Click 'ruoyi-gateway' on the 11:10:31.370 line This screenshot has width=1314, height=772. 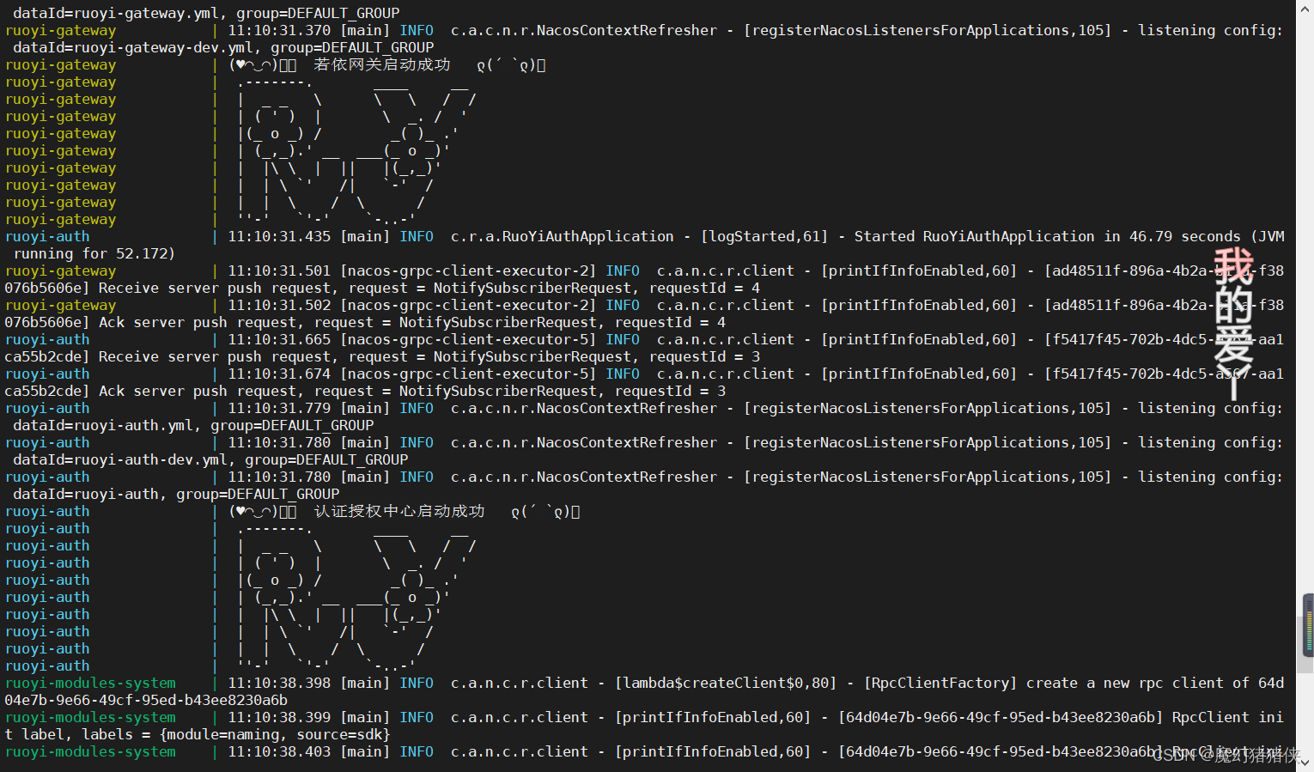coord(60,30)
